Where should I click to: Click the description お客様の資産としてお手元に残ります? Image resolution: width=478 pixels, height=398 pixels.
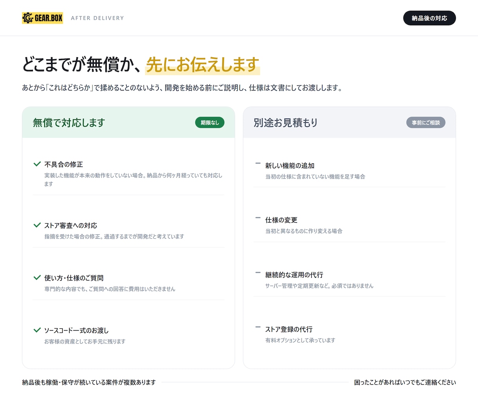point(85,342)
